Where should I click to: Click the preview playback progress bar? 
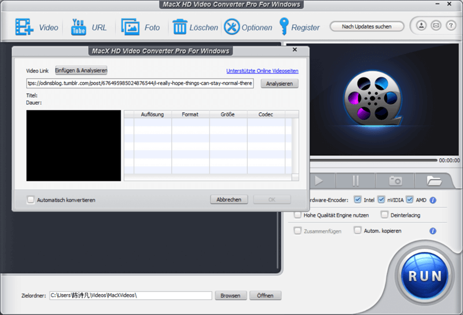pos(370,160)
